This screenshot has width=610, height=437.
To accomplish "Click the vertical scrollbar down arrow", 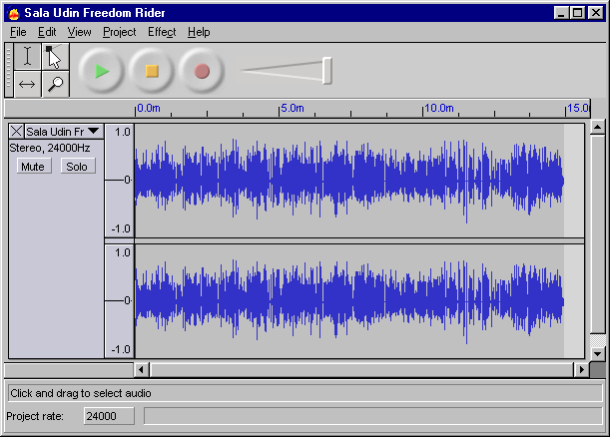I will coord(597,352).
